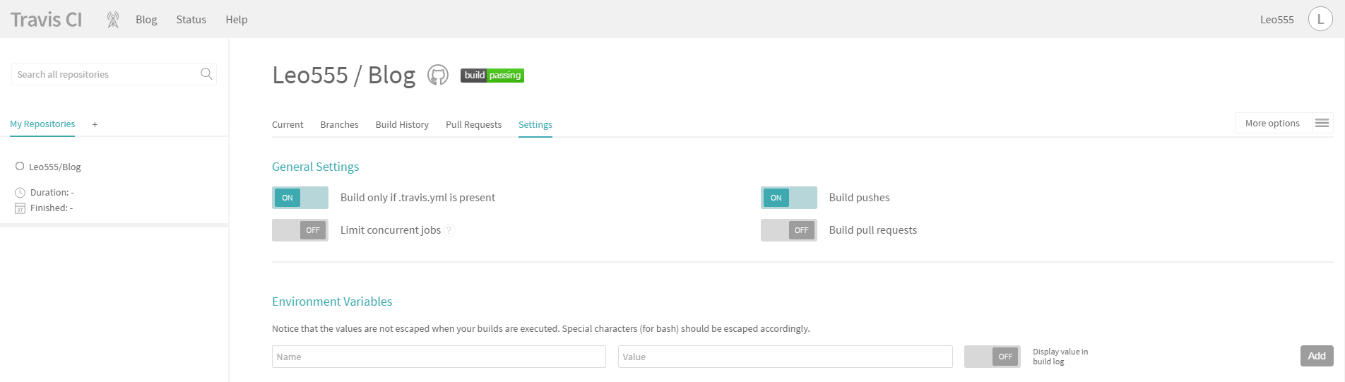Open the Leo555/Blog repository in sidebar

click(x=55, y=167)
